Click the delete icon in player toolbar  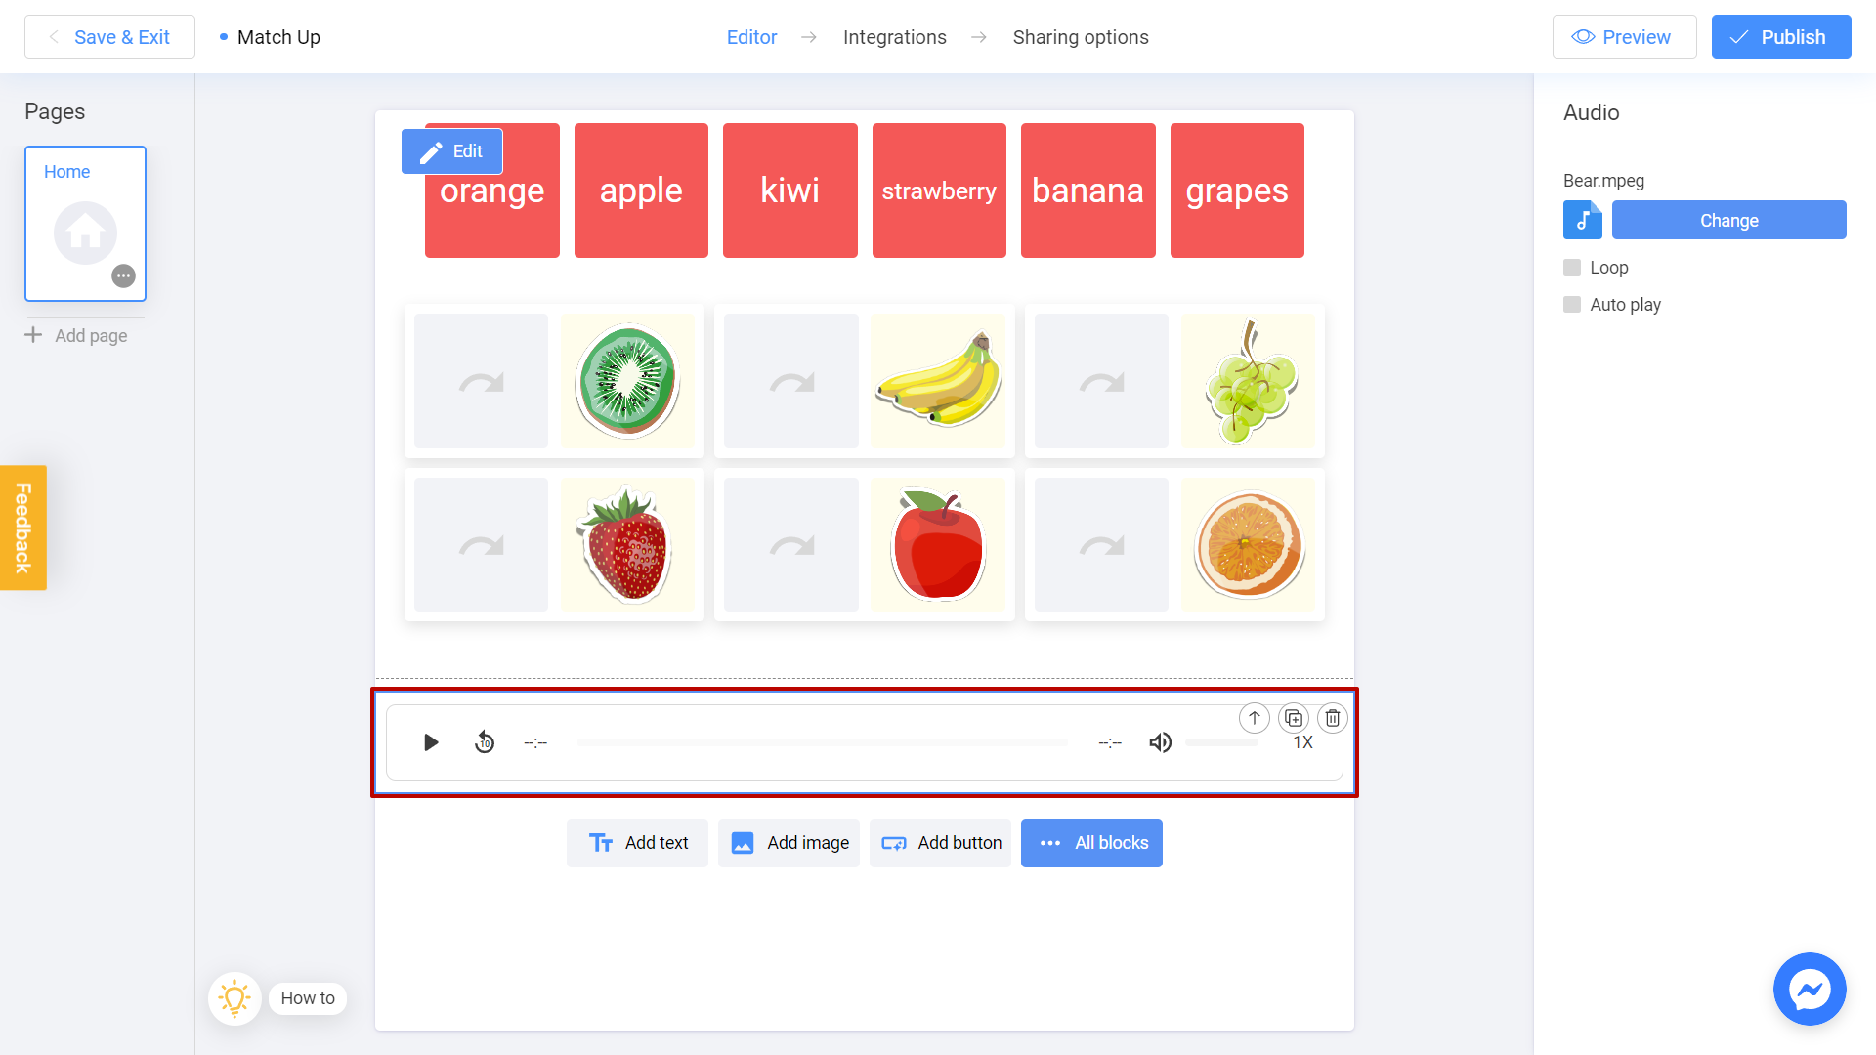point(1333,718)
